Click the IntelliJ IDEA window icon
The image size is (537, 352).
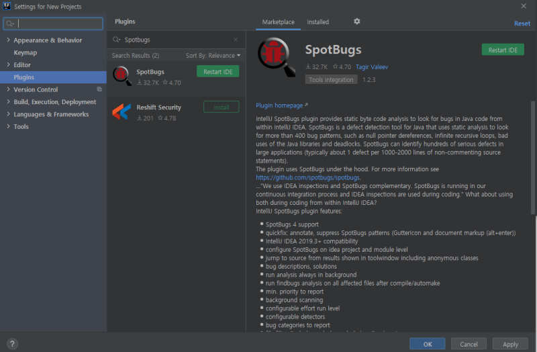point(7,6)
